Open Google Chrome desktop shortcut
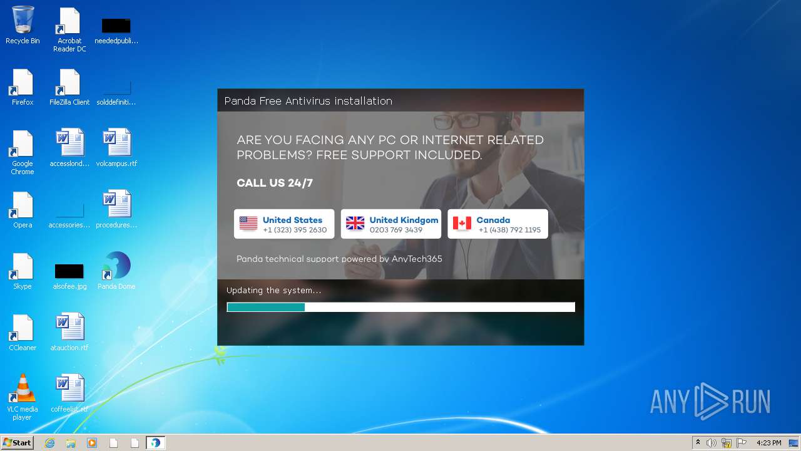Screen dimensions: 801x451 pos(23,152)
